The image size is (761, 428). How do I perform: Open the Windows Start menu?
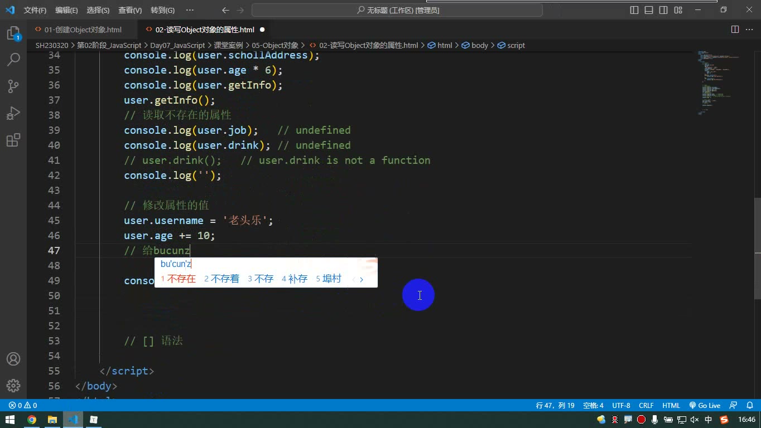pos(10,420)
